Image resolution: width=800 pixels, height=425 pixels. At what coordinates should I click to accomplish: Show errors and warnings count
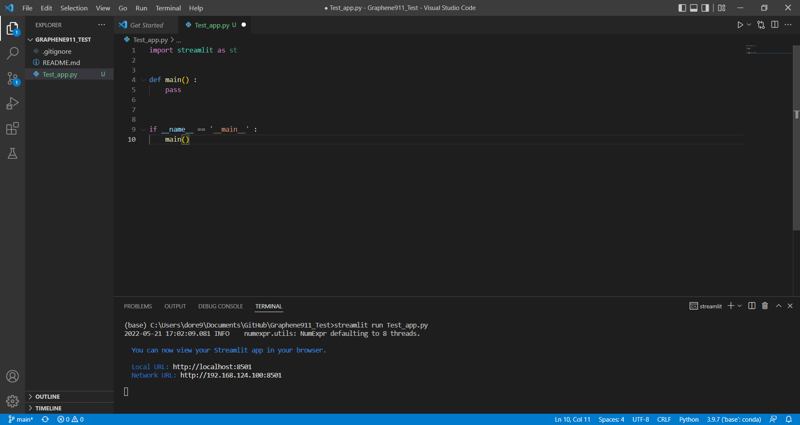point(70,420)
